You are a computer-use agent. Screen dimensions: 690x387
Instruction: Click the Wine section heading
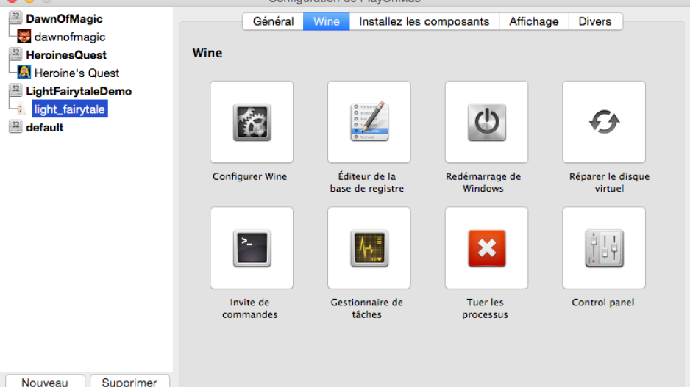207,53
